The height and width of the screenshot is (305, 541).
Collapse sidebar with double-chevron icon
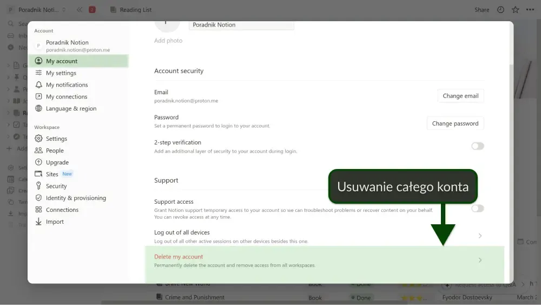coord(80,10)
